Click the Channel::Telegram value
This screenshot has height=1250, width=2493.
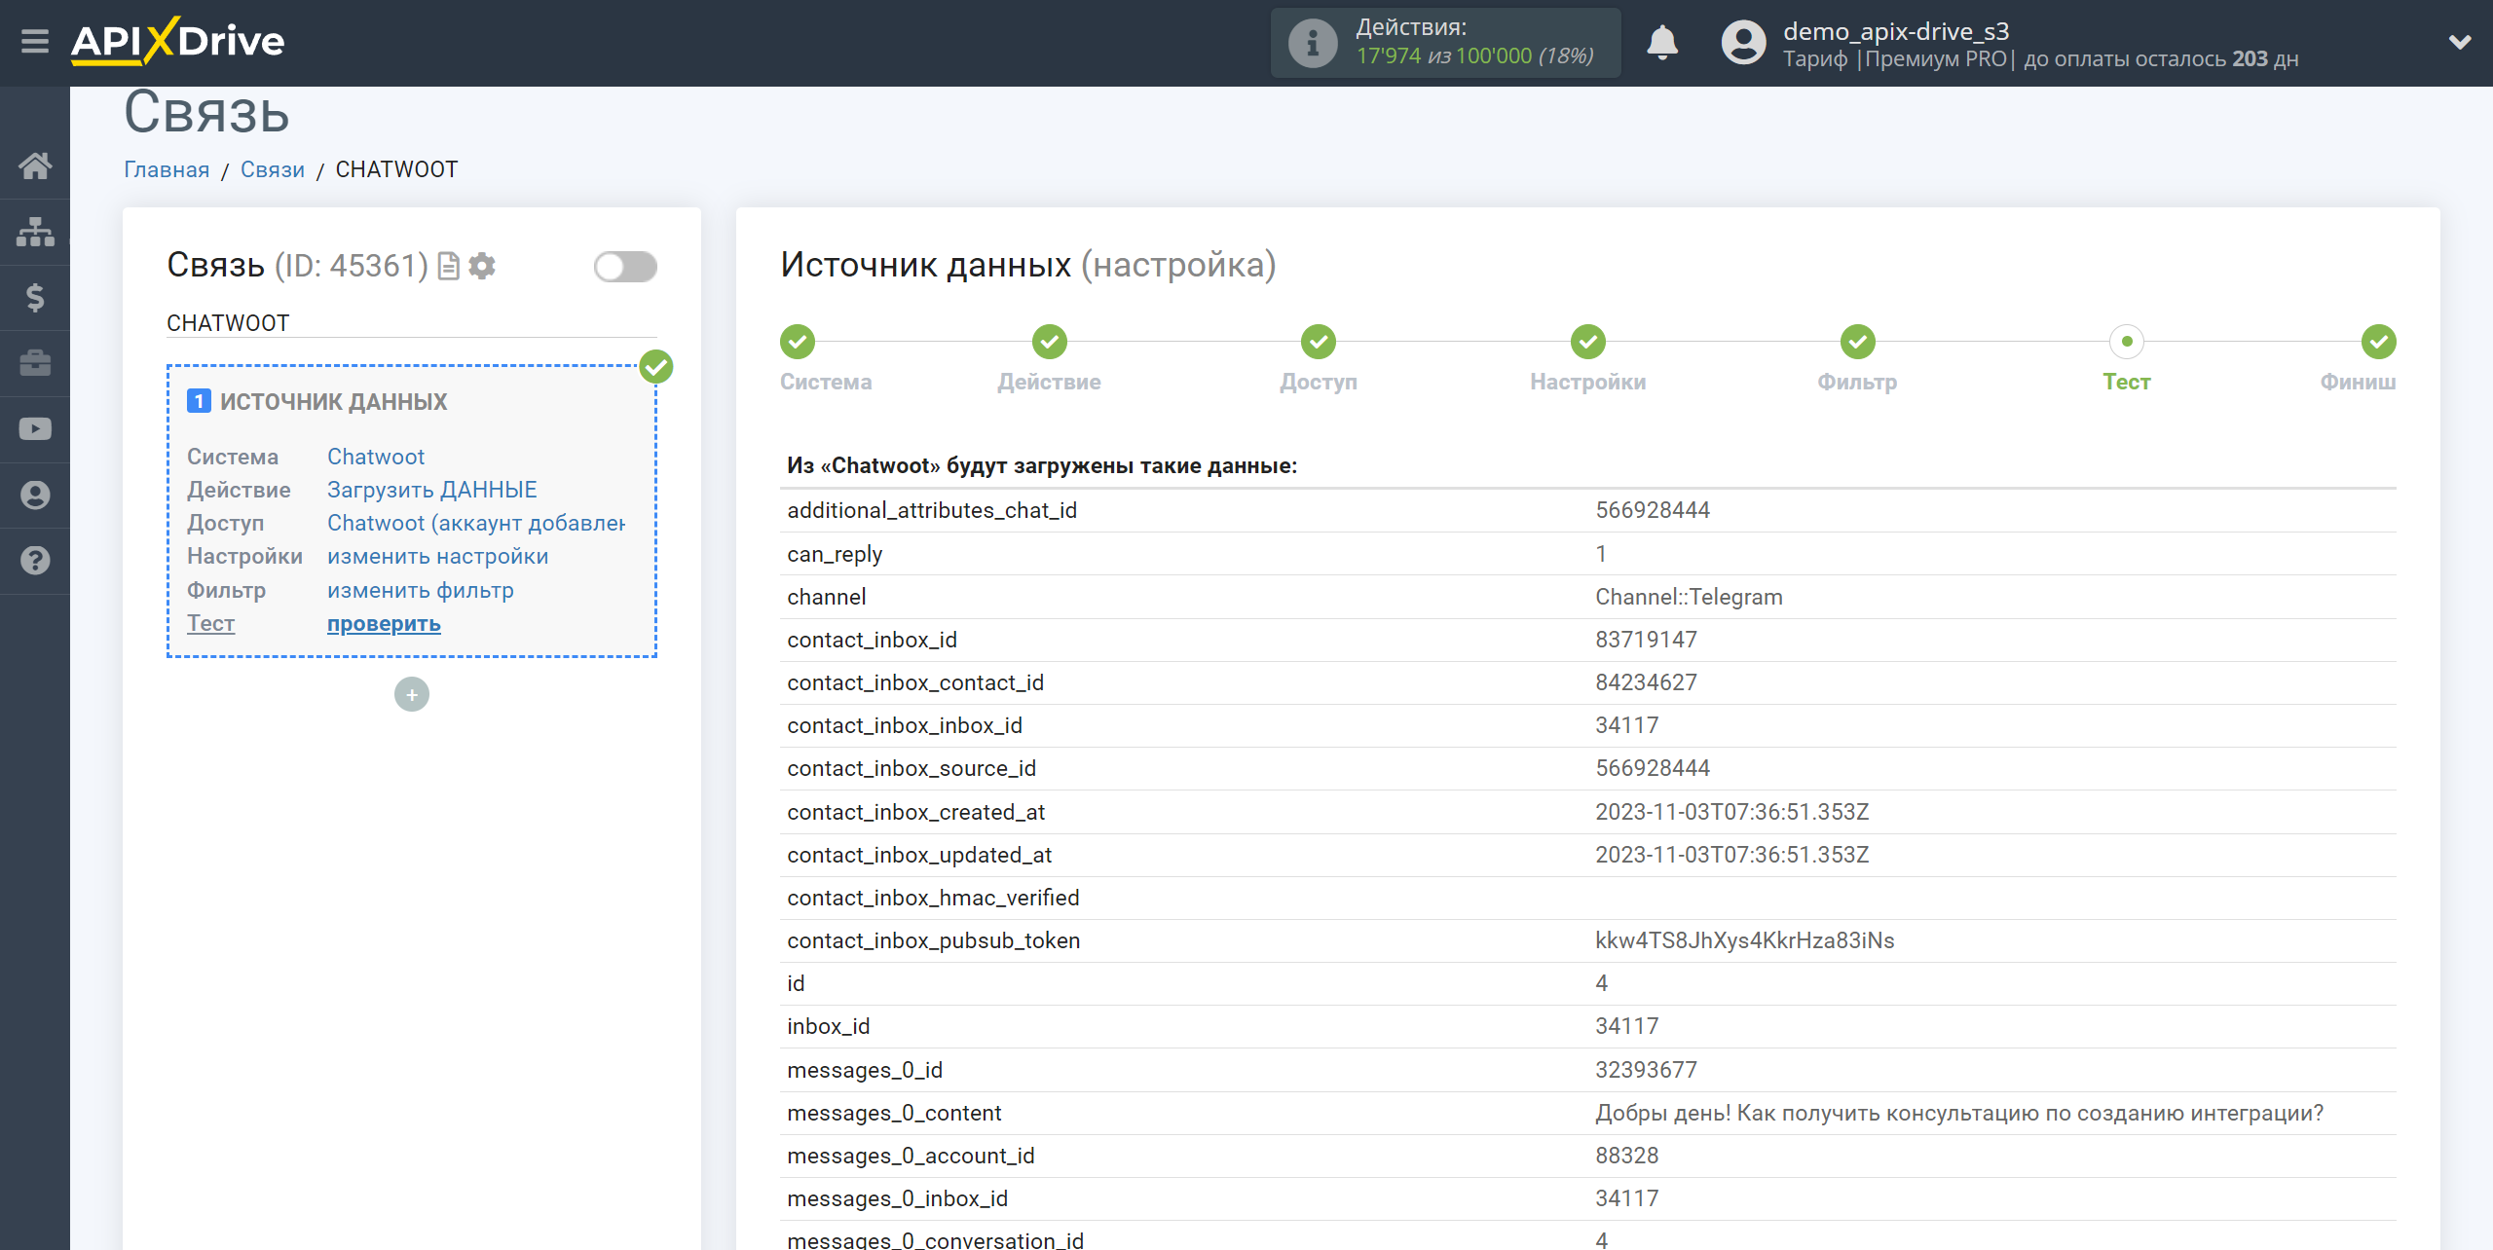[x=1689, y=597]
